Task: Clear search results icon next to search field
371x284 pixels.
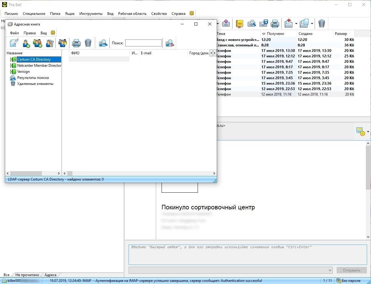Action: (170, 43)
